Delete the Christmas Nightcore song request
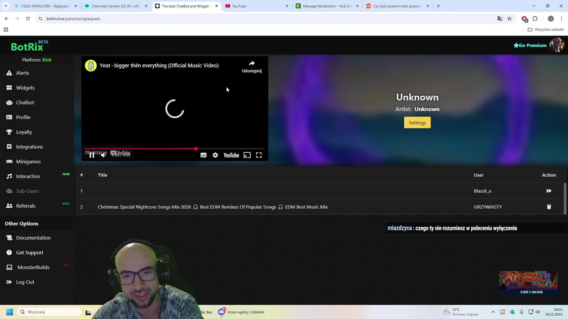This screenshot has height=319, width=568. (549, 207)
